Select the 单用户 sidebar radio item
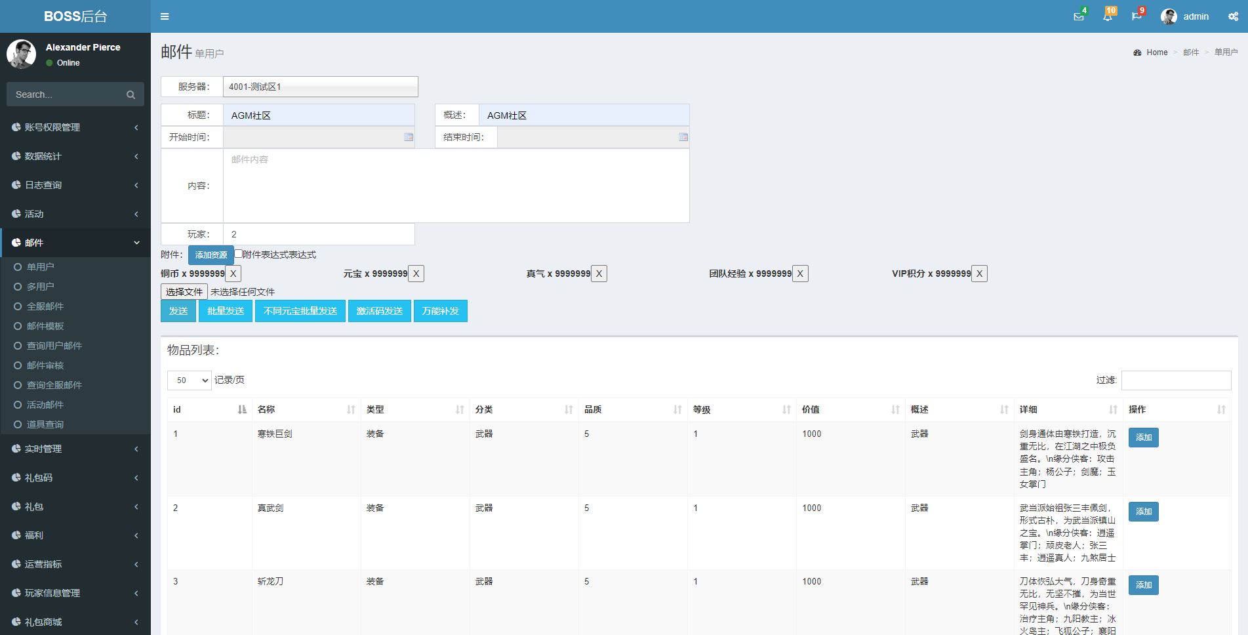1248x635 pixels. click(x=40, y=267)
